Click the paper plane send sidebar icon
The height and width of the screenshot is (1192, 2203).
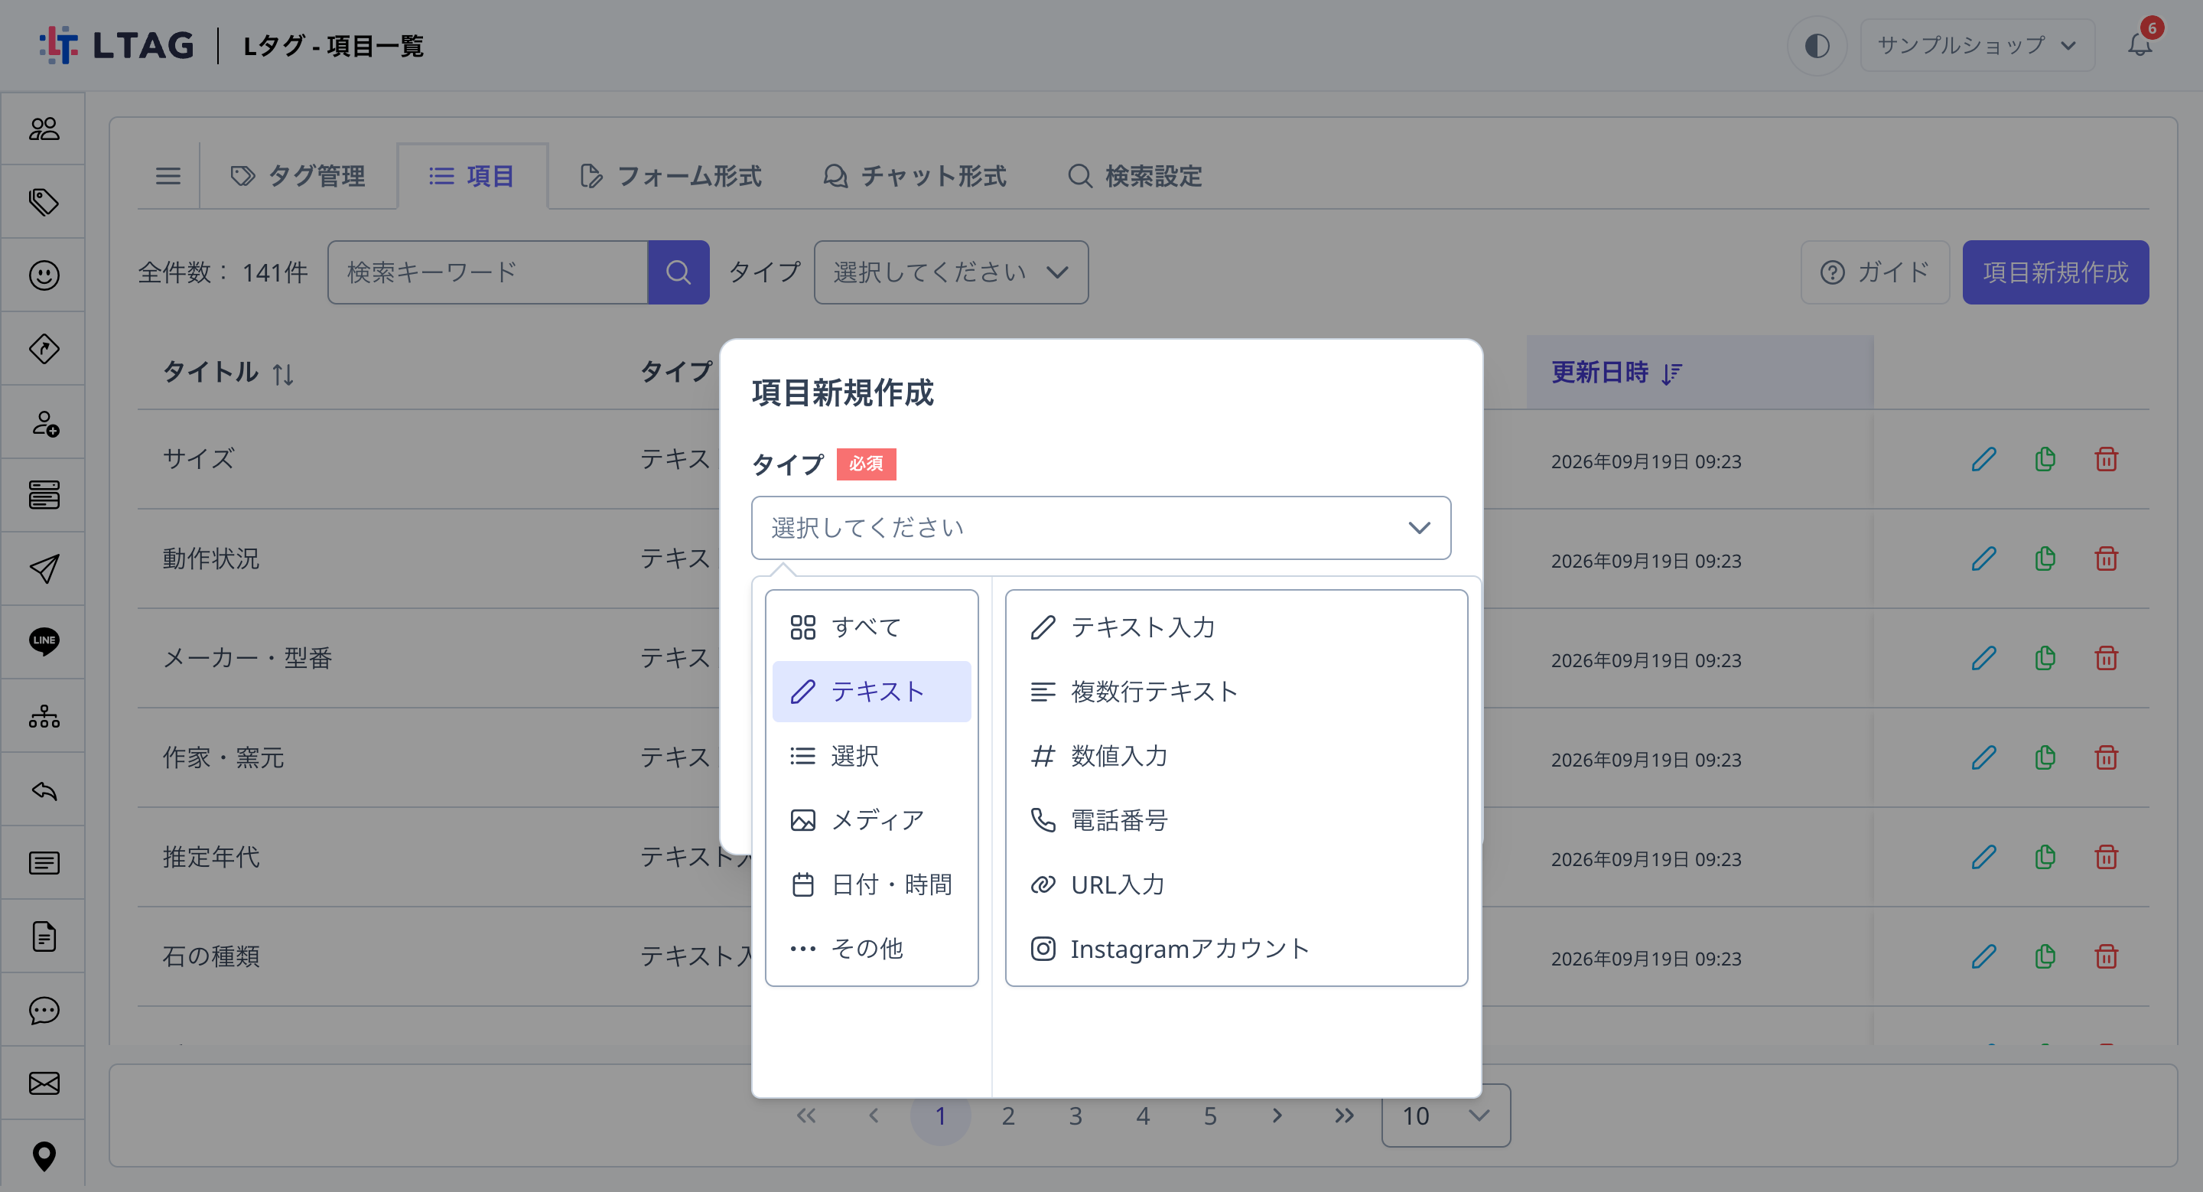[44, 568]
